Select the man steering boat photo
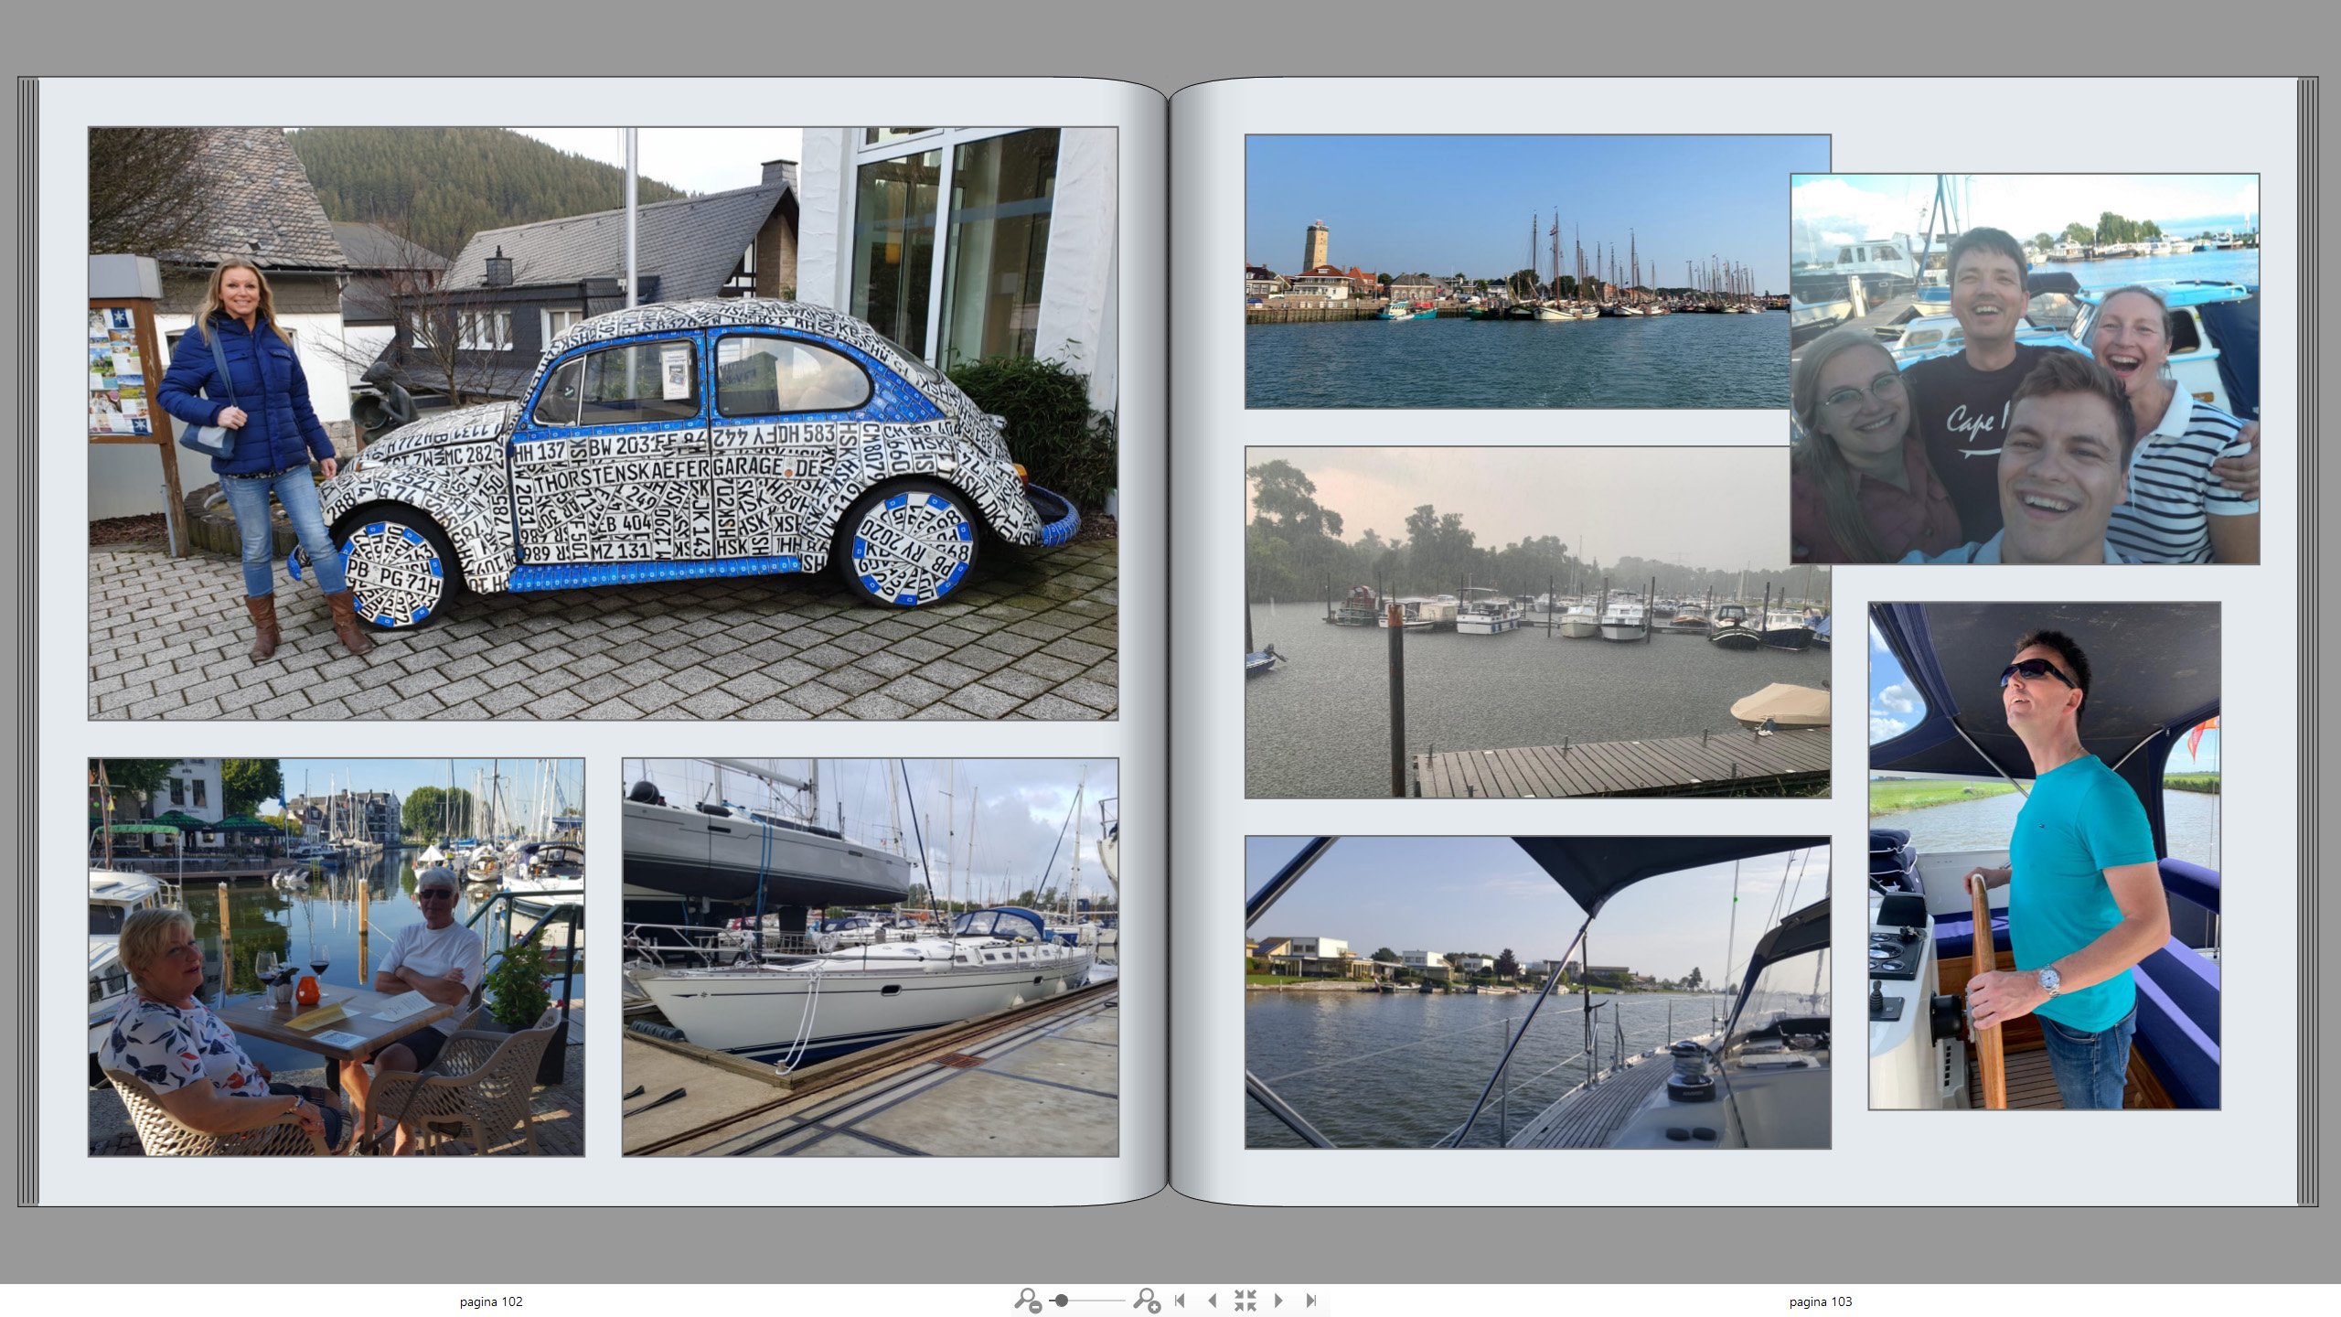The image size is (2341, 1317). tap(2044, 856)
